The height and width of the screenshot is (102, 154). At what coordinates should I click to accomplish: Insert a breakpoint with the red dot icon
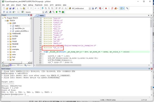[x=106, y=8]
